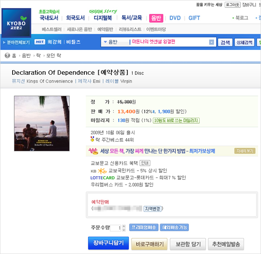Click the order quantity input field
The height and width of the screenshot is (254, 261).
point(116,228)
